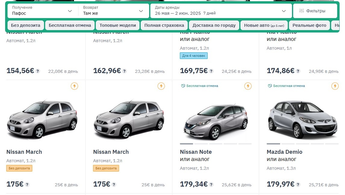Click the shield icon next to Бесплатная отмена on Nissan Note
This screenshot has height=195, width=345.
[x=183, y=86]
